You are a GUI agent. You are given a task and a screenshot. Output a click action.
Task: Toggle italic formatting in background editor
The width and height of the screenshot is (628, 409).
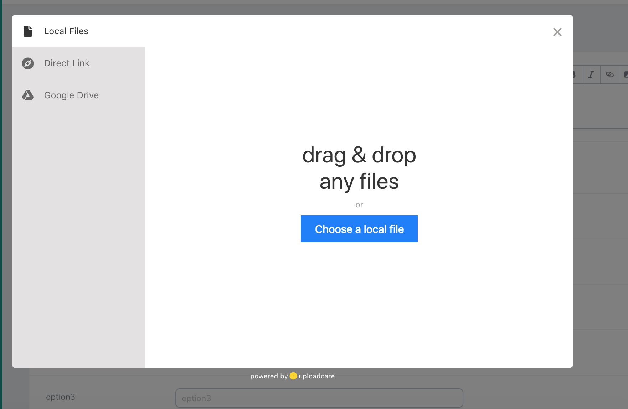[591, 74]
